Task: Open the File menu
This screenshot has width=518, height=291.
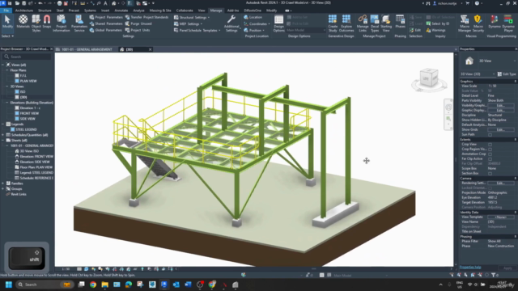Action: [6, 11]
